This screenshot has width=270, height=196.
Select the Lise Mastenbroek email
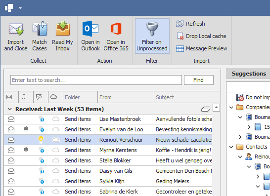(x=108, y=119)
